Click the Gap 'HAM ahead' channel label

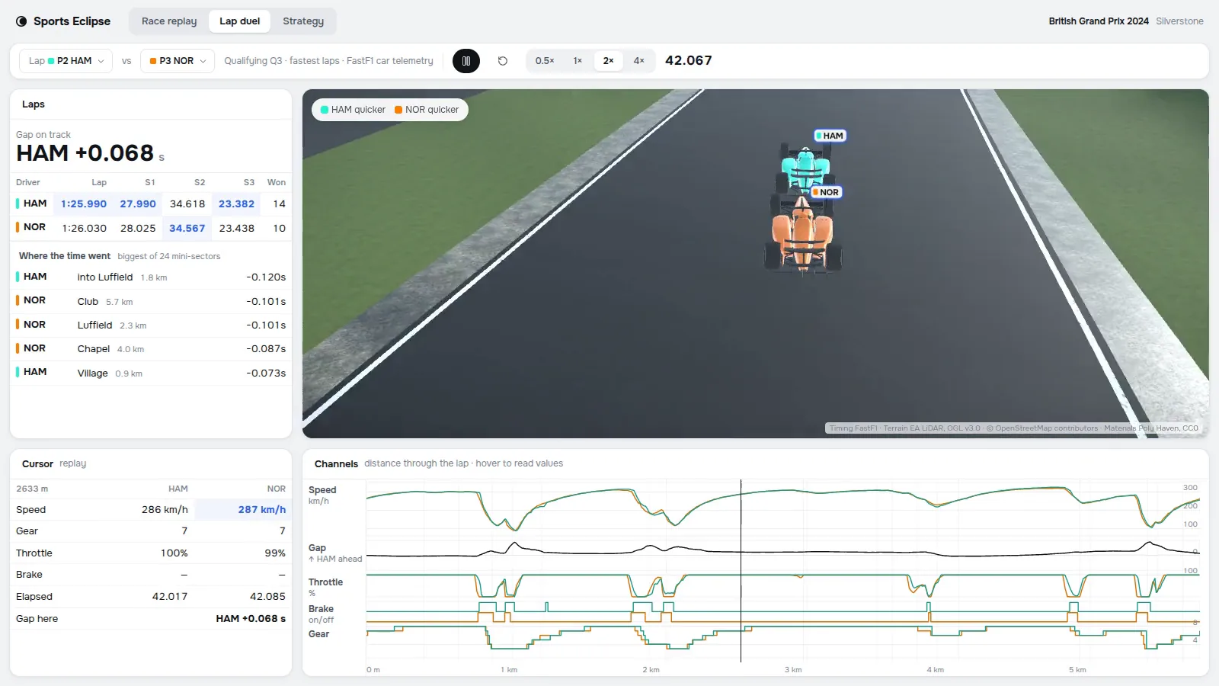335,553
